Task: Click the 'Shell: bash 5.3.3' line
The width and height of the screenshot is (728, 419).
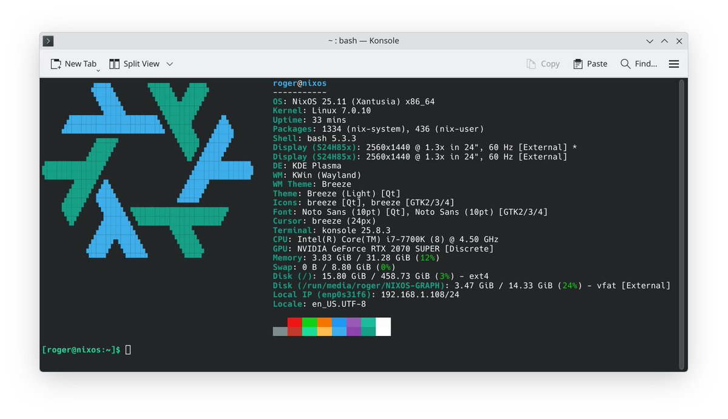Action: [314, 138]
